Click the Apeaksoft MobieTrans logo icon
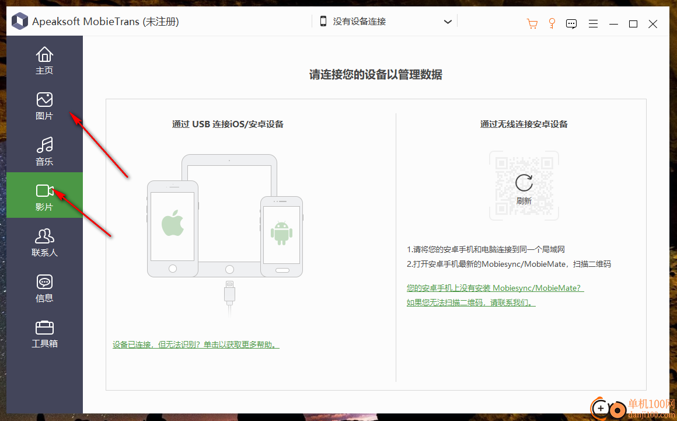The height and width of the screenshot is (421, 677). [19, 21]
